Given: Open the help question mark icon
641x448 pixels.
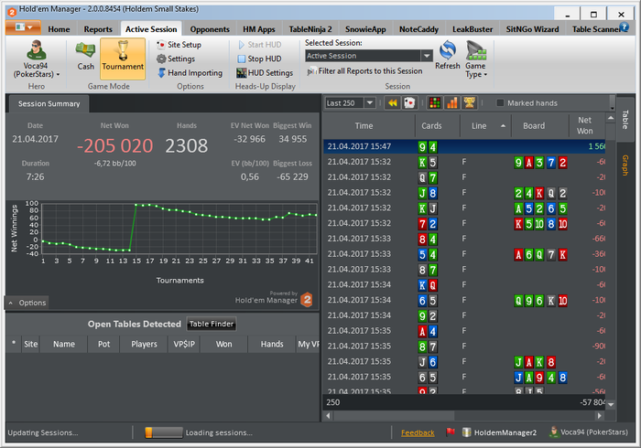Looking at the screenshot, I should [x=624, y=27].
